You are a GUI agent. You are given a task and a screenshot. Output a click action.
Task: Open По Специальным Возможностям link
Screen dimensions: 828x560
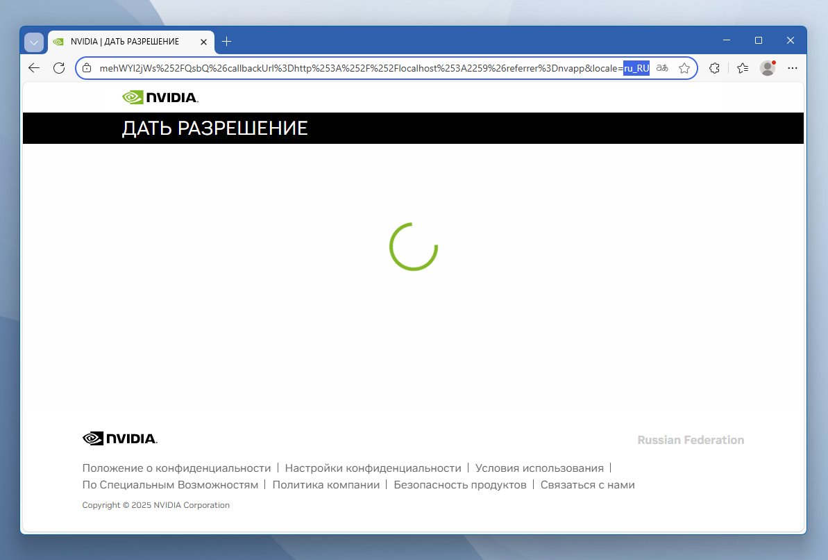coord(170,485)
